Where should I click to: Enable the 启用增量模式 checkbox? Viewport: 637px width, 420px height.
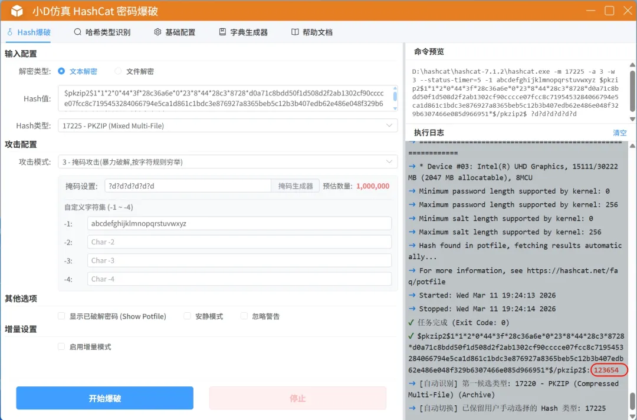(61, 346)
